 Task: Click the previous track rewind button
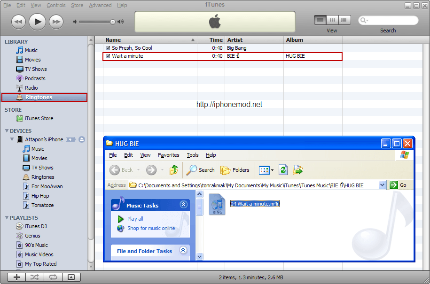pyautogui.click(x=18, y=22)
